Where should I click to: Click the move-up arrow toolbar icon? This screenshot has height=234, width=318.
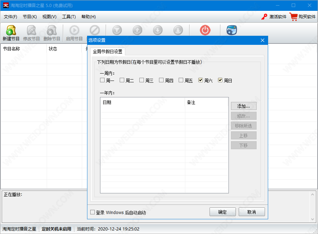tap(138, 30)
